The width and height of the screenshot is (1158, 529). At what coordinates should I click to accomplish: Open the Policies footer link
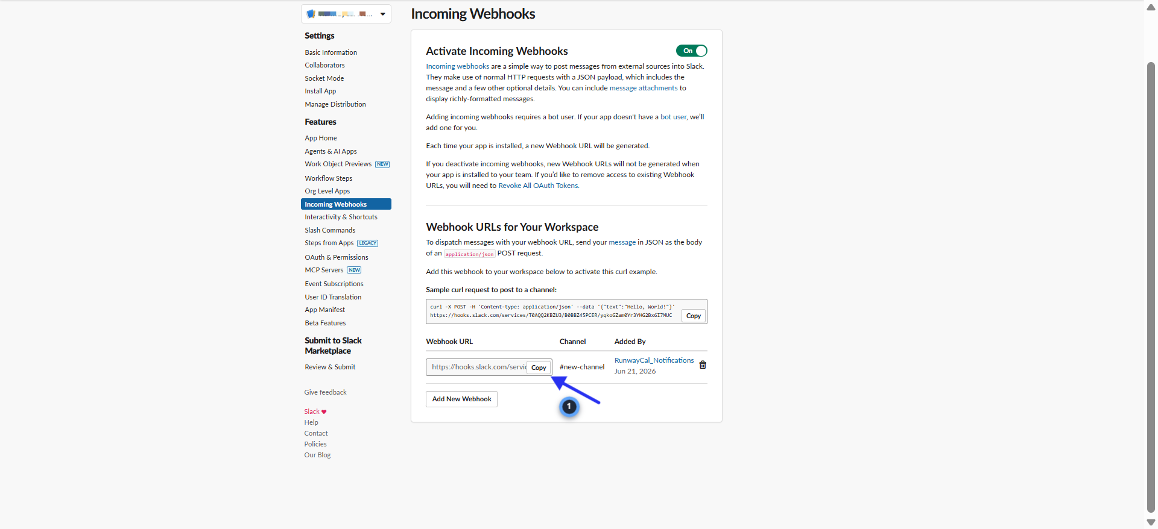(315, 444)
